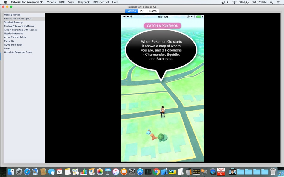Click the Sat 5:11 PM clock
The image size is (284, 177).
259,2
